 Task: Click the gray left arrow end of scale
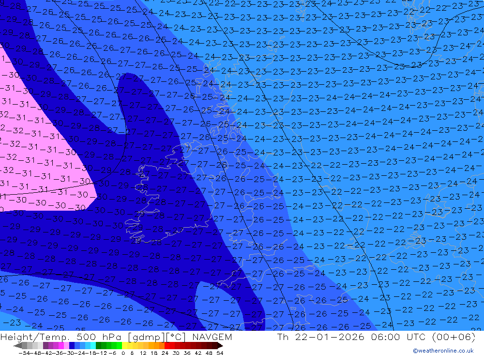pyautogui.click(x=17, y=345)
